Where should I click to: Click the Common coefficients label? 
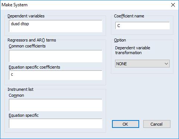pyautogui.click(x=27, y=46)
